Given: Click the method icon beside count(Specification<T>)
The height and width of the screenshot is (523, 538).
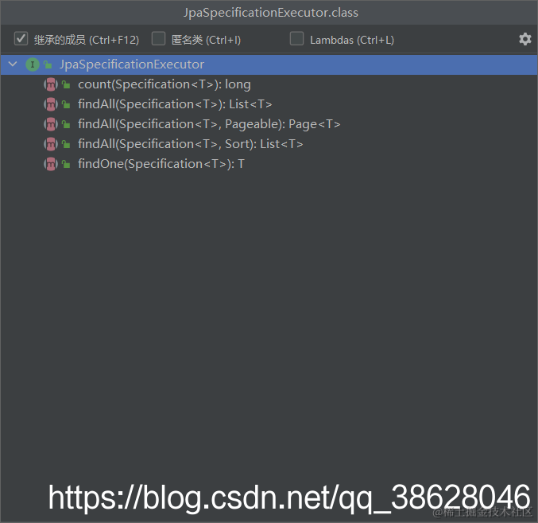Looking at the screenshot, I should 50,84.
